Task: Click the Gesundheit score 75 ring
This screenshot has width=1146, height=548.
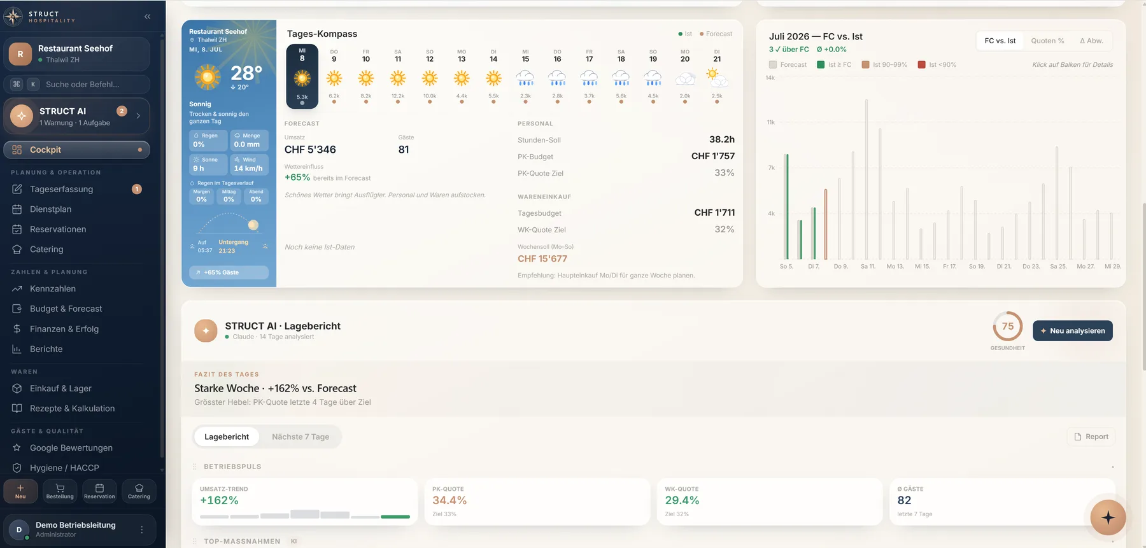Action: coord(1008,327)
